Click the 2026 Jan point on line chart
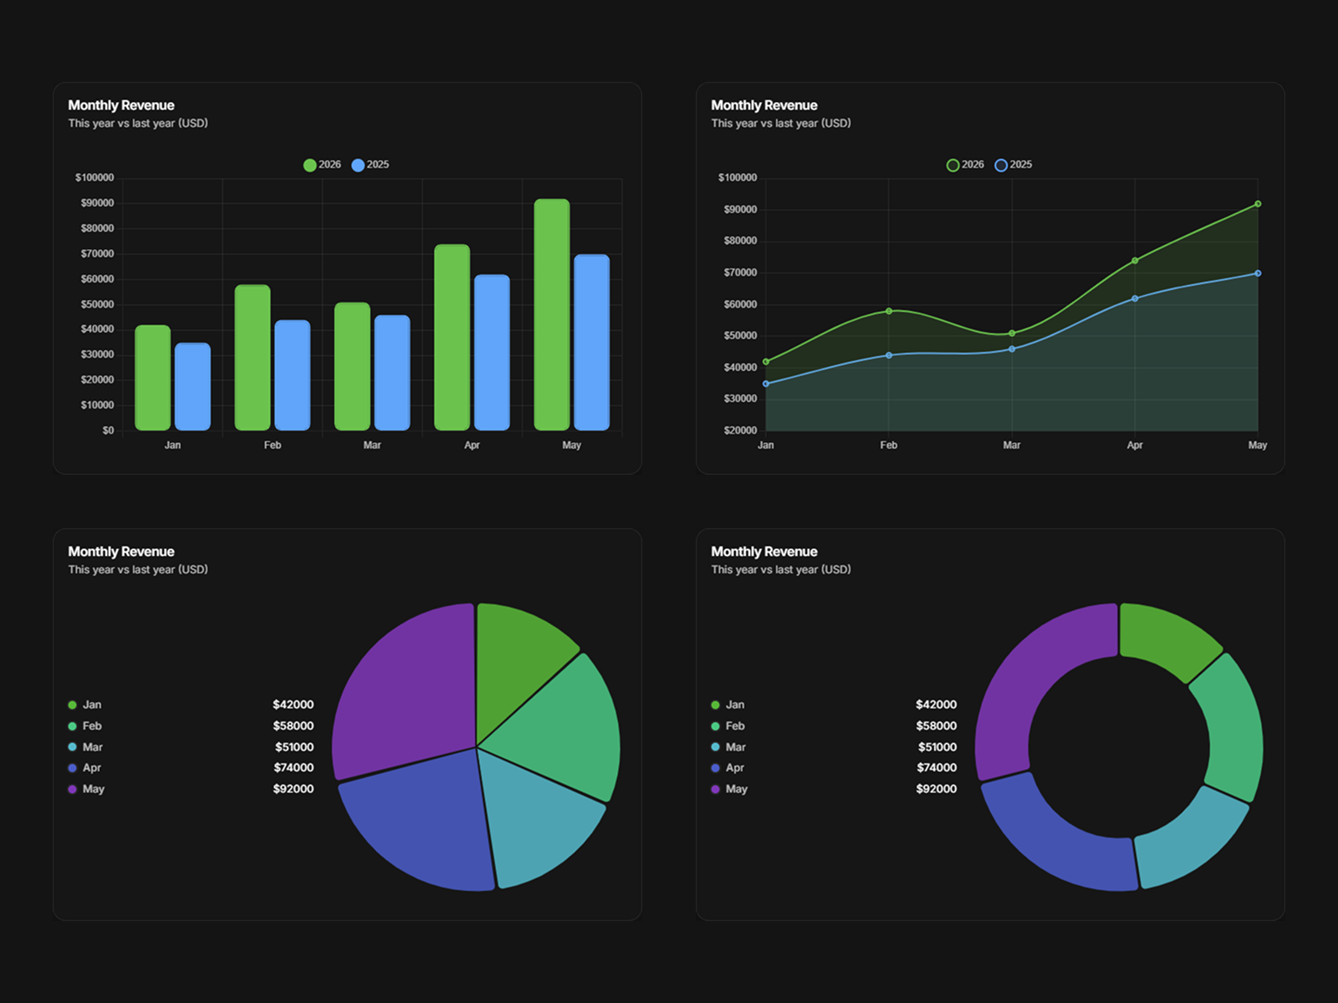 [766, 362]
